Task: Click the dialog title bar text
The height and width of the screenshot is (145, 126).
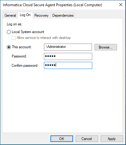Action: 52,5
